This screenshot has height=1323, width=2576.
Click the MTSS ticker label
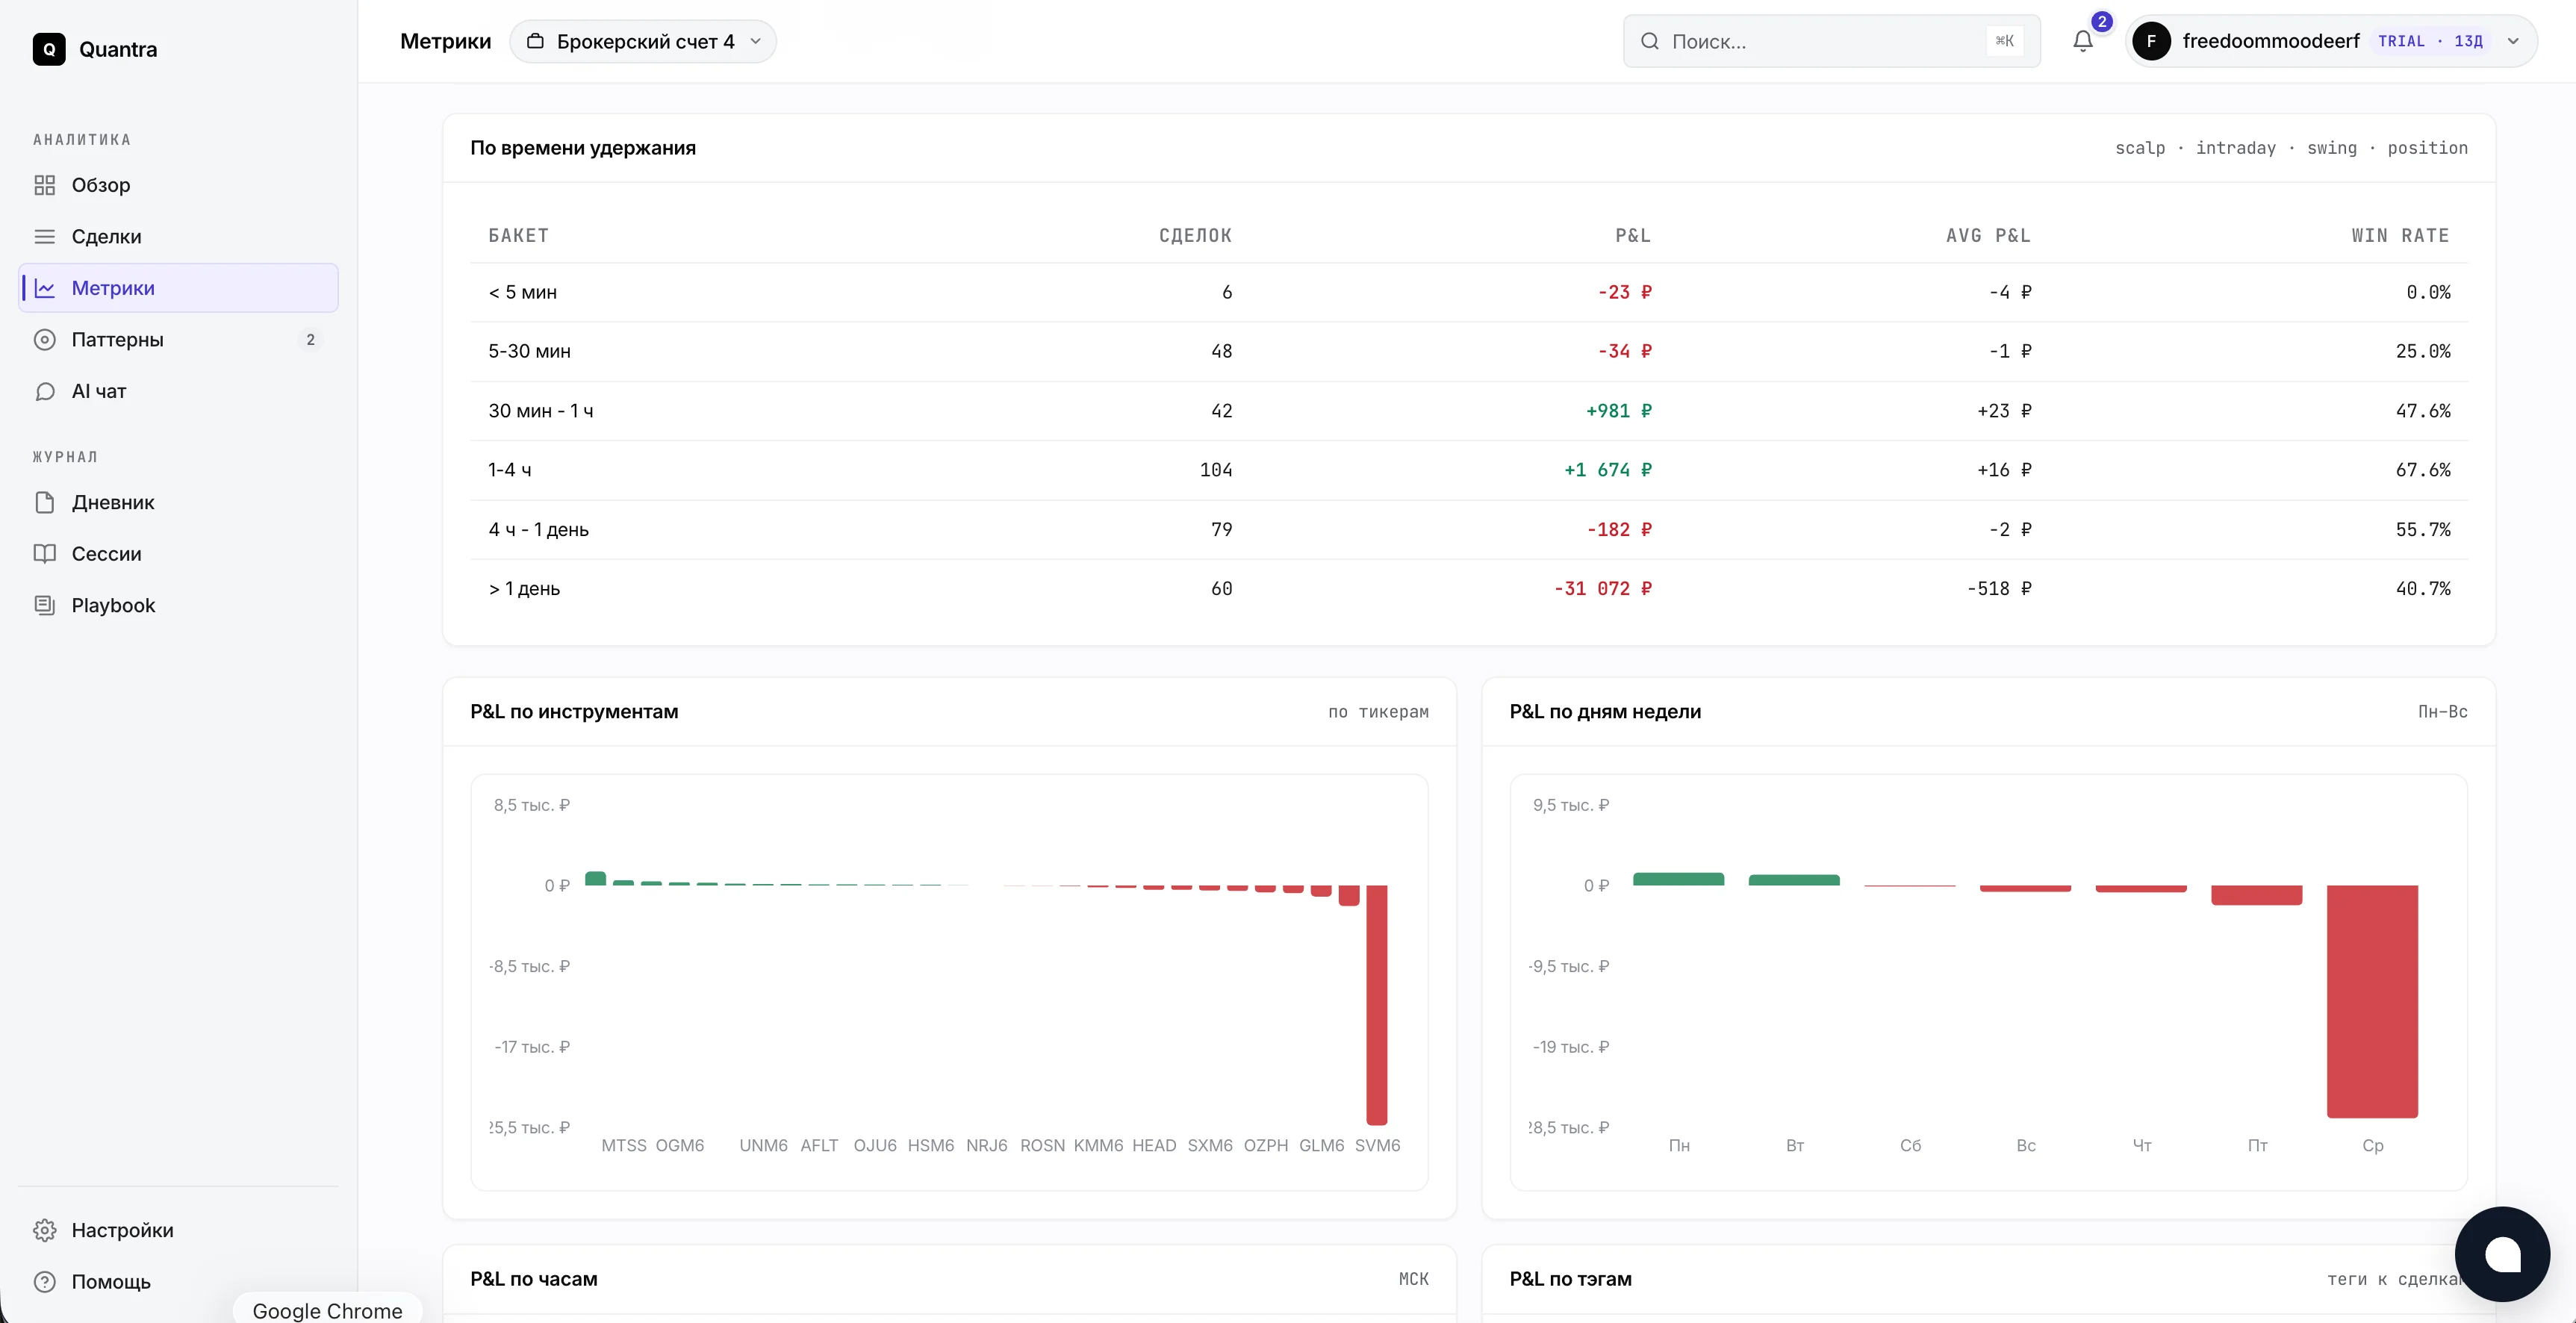[623, 1145]
